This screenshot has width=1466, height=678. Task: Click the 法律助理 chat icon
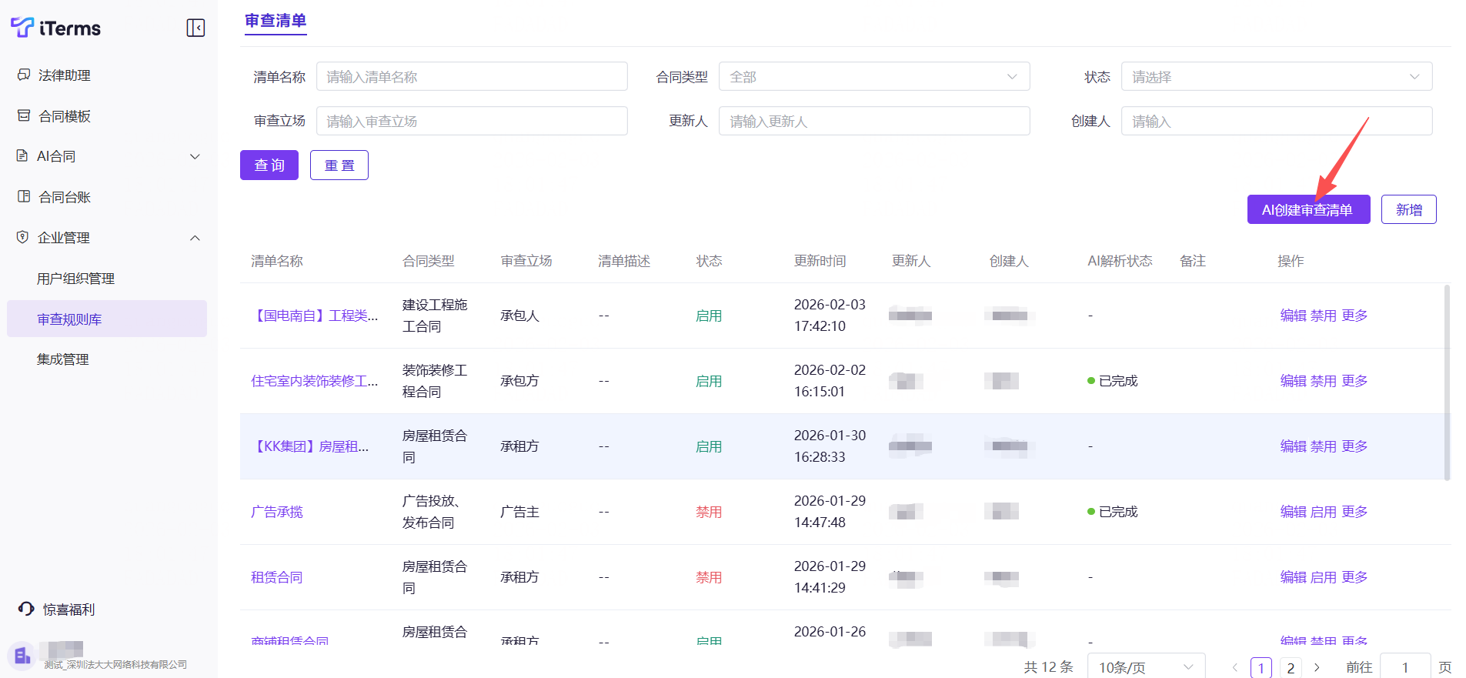[24, 75]
